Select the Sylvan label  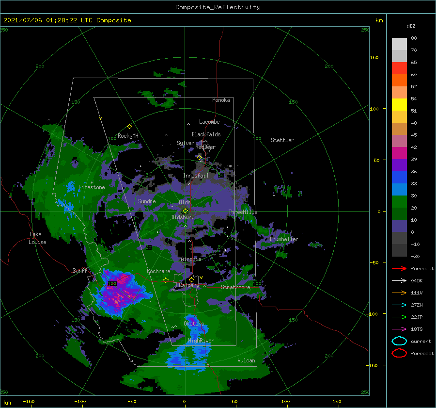coord(186,143)
